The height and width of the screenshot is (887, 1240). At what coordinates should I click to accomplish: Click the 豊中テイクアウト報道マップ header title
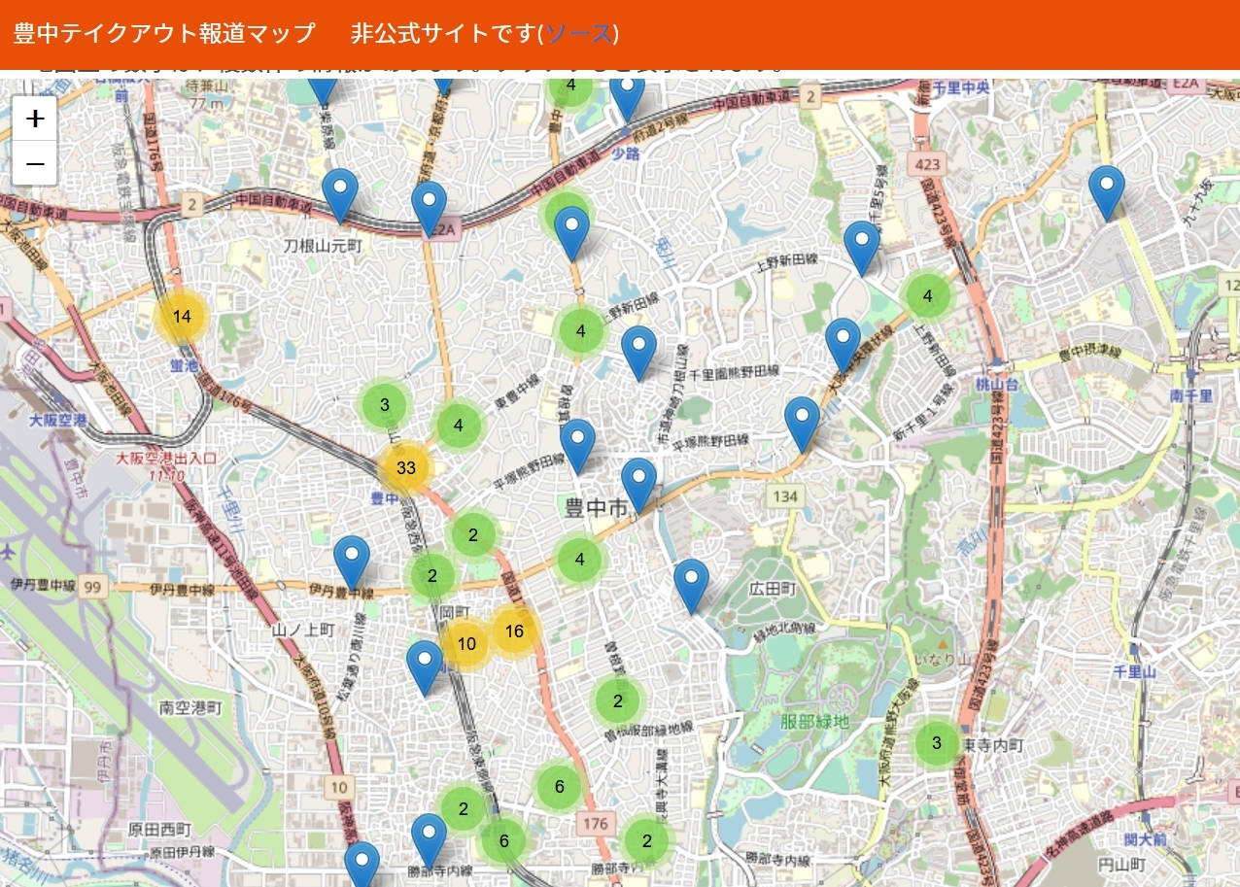click(164, 33)
